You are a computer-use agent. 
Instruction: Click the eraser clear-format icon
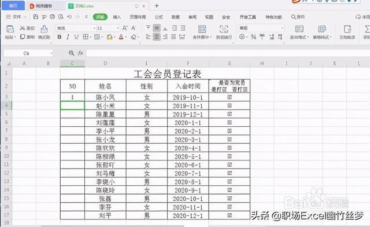(x=134, y=37)
